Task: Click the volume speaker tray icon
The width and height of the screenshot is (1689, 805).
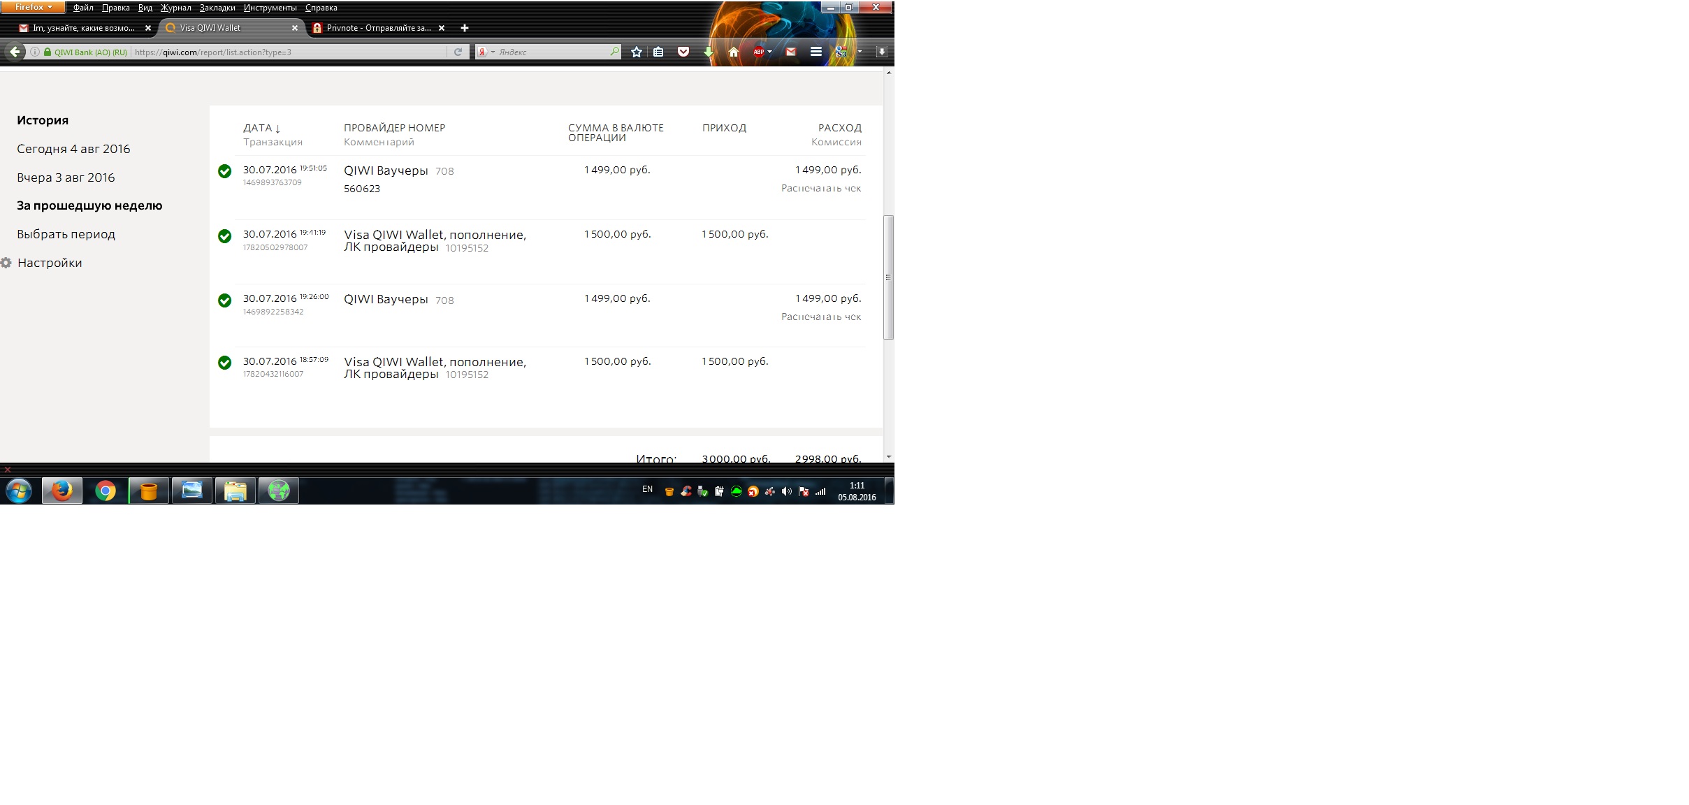Action: coord(787,491)
